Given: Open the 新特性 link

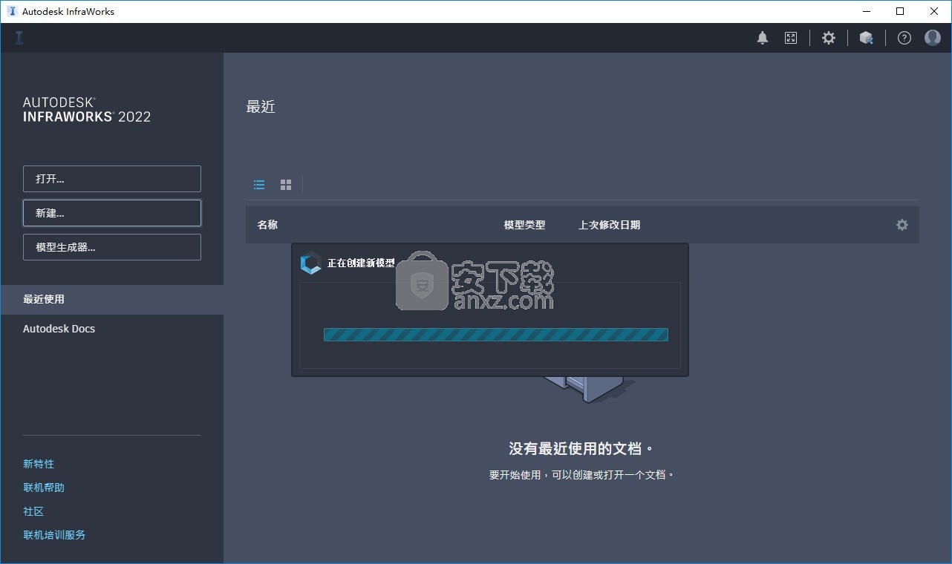Looking at the screenshot, I should click(39, 464).
